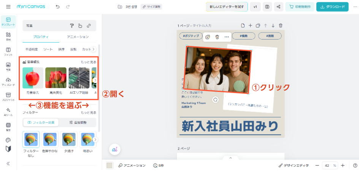Choose the AIエリア削除 thumbnail
This screenshot has height=172, width=359.
point(79,78)
